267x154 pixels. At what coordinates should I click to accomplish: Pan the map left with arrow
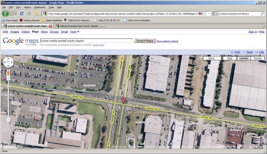[5, 62]
